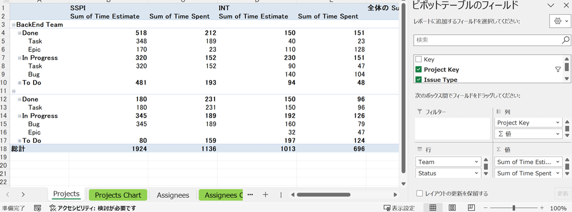This screenshot has height=212, width=572.
Task: Click the macro recording icon in the status bar
Action: [x=37, y=208]
